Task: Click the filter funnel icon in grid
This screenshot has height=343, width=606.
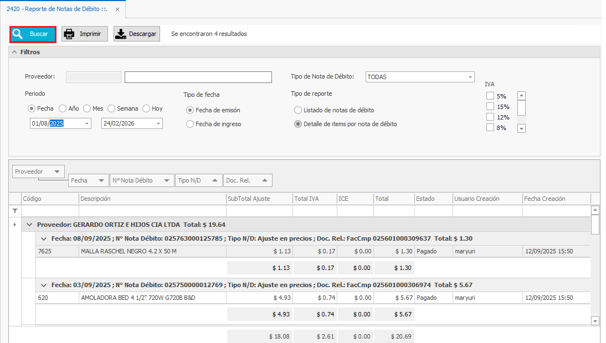Action: tap(15, 211)
